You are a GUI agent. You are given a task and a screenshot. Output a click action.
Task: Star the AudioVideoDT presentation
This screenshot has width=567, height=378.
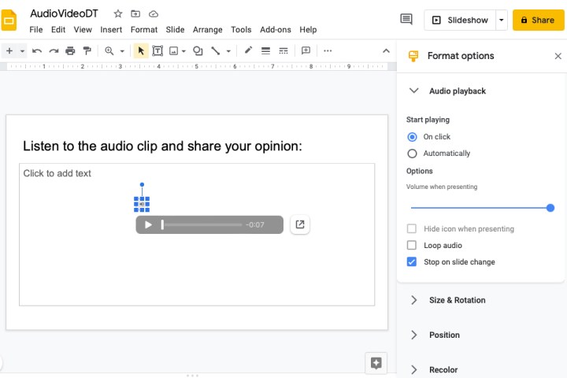pos(118,14)
